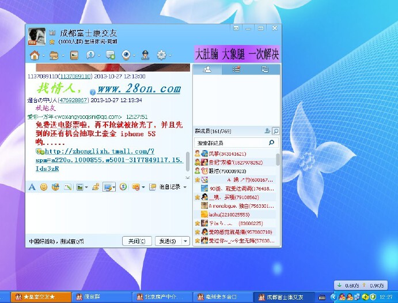Click the 发送(S) send button
Image resolution: width=398 pixels, height=303 pixels.
click(x=169, y=241)
